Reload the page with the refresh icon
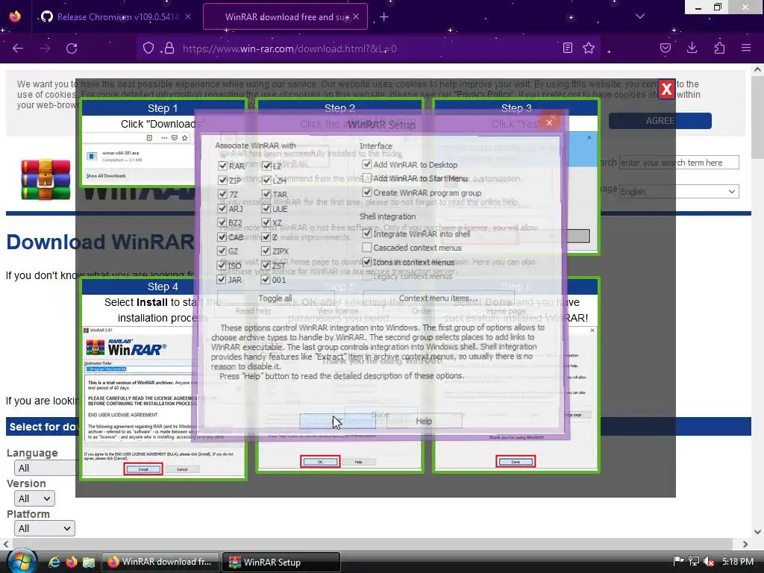Screen dimensions: 764x573 click(x=72, y=48)
